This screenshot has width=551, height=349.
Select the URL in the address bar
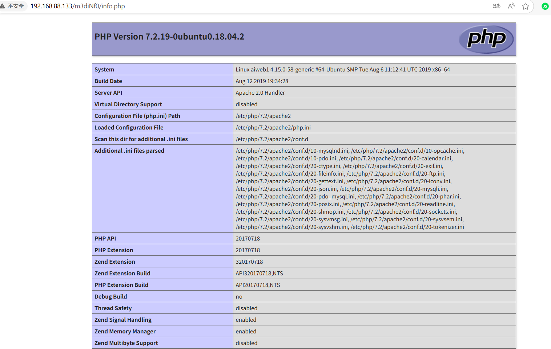click(x=78, y=6)
